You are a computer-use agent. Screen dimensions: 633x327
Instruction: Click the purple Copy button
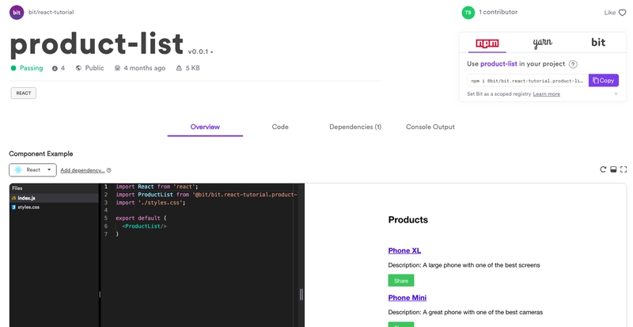(x=604, y=80)
